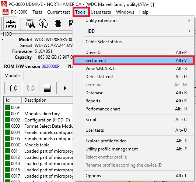196x182 pixels.
Task: Select Format Select Data row 0003
Action: coord(38,126)
